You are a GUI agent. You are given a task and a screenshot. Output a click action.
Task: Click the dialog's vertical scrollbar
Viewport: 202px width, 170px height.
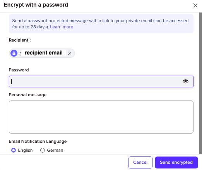200,83
